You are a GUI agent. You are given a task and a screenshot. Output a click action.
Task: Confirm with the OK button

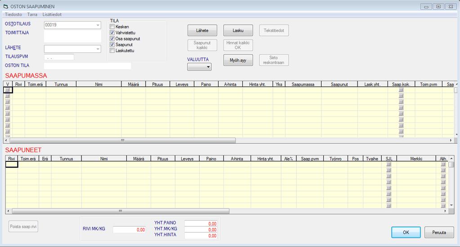(x=406, y=232)
